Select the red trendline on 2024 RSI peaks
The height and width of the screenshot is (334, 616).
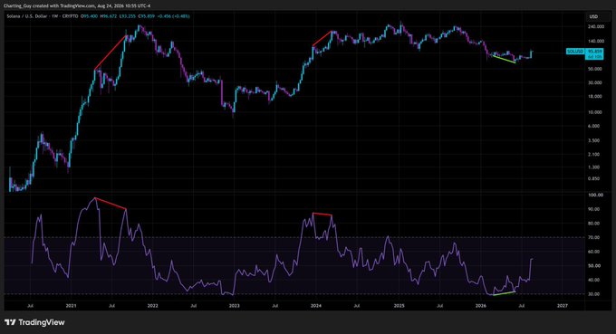[x=322, y=214]
